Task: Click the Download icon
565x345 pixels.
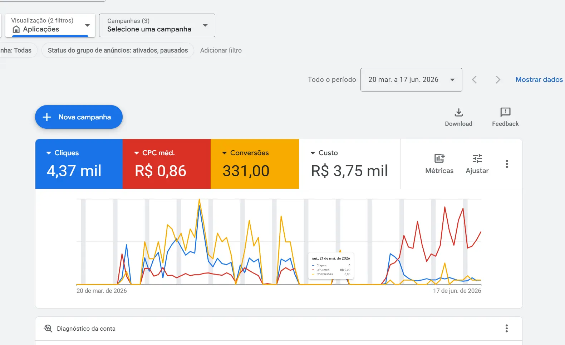Action: 458,112
